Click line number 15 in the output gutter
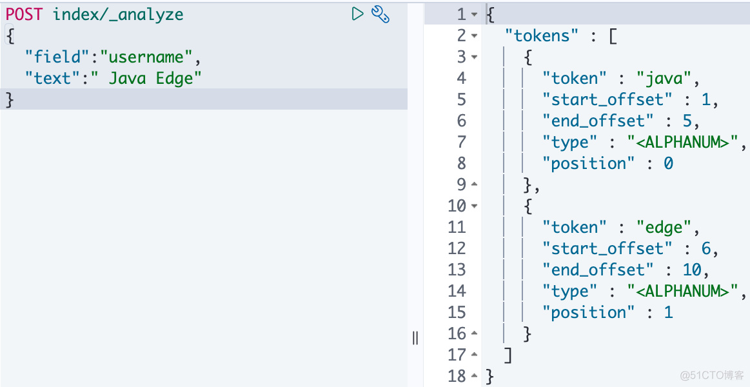Image resolution: width=750 pixels, height=387 pixels. coord(457,313)
